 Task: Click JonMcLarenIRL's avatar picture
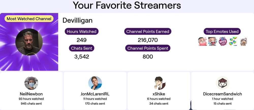pyautogui.click(x=95, y=83)
